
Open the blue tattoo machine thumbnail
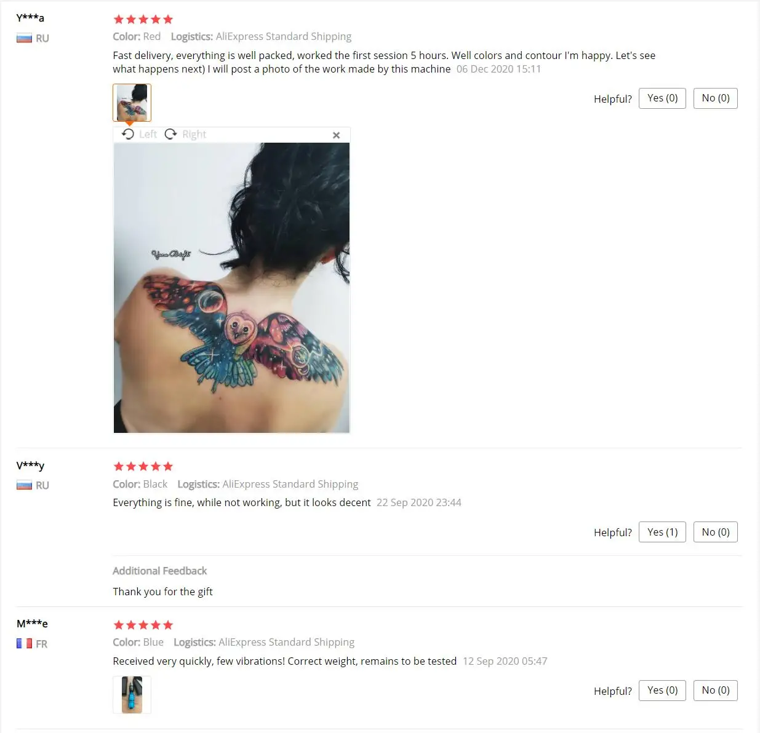132,695
